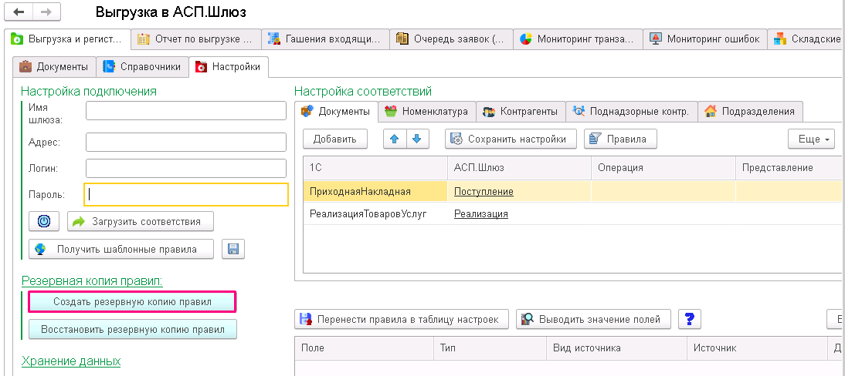The image size is (845, 376).
Task: Move row up with blue up arrow
Action: point(395,139)
